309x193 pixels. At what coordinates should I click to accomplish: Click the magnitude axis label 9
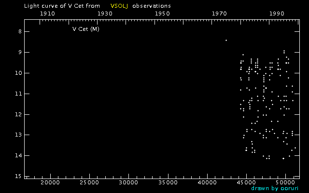[20, 53]
